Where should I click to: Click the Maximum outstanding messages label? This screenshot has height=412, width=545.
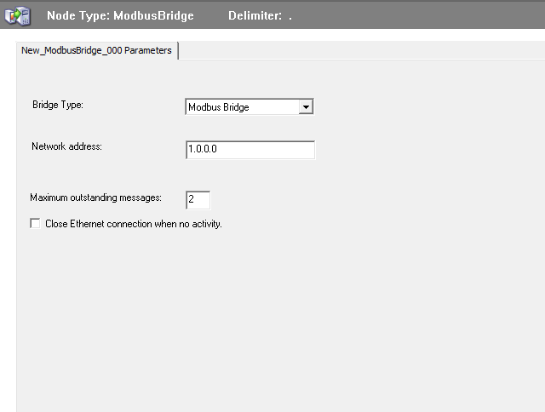(95, 197)
